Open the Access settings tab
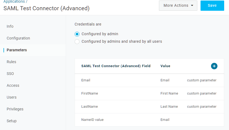 [13, 85]
